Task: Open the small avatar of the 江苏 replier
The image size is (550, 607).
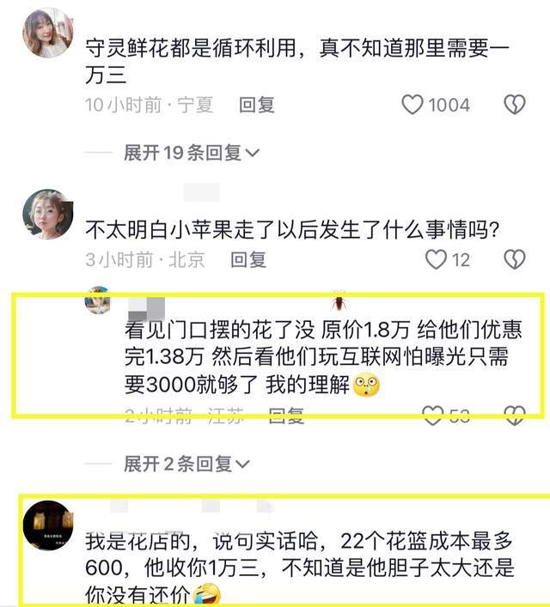Action: [x=98, y=300]
